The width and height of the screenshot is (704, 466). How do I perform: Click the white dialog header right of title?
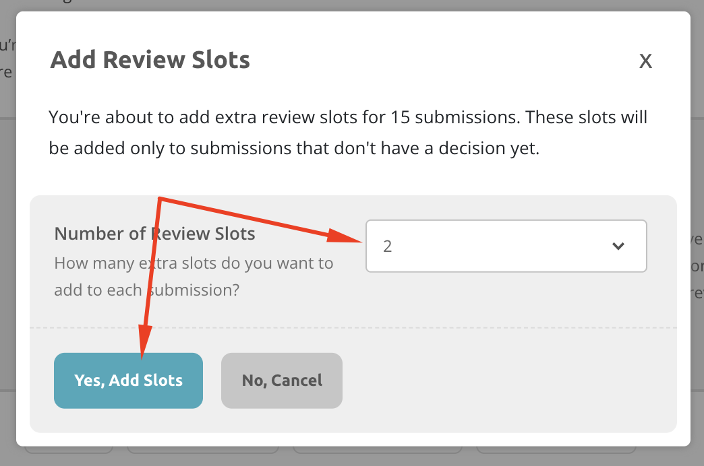[x=438, y=61]
